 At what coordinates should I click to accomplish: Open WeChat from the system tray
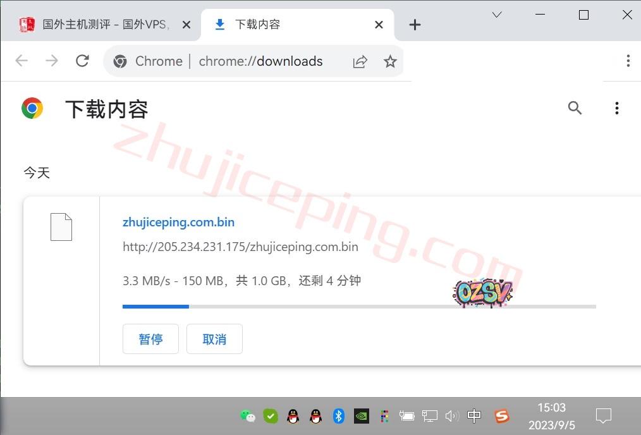pyautogui.click(x=247, y=416)
